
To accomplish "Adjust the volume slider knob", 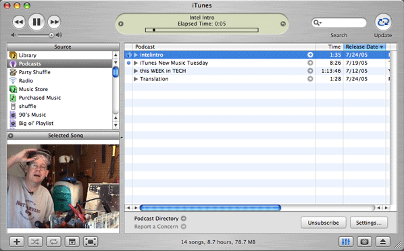I will coord(51,35).
